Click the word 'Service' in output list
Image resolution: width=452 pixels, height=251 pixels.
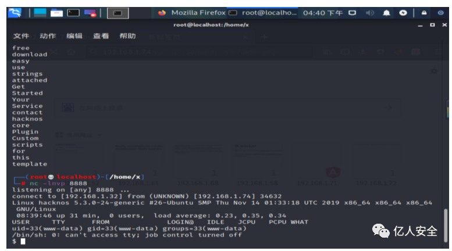[x=27, y=106]
